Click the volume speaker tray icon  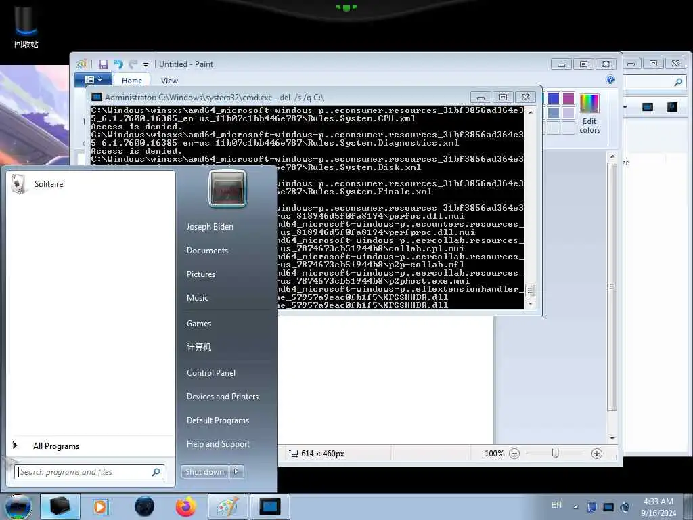[x=625, y=507]
